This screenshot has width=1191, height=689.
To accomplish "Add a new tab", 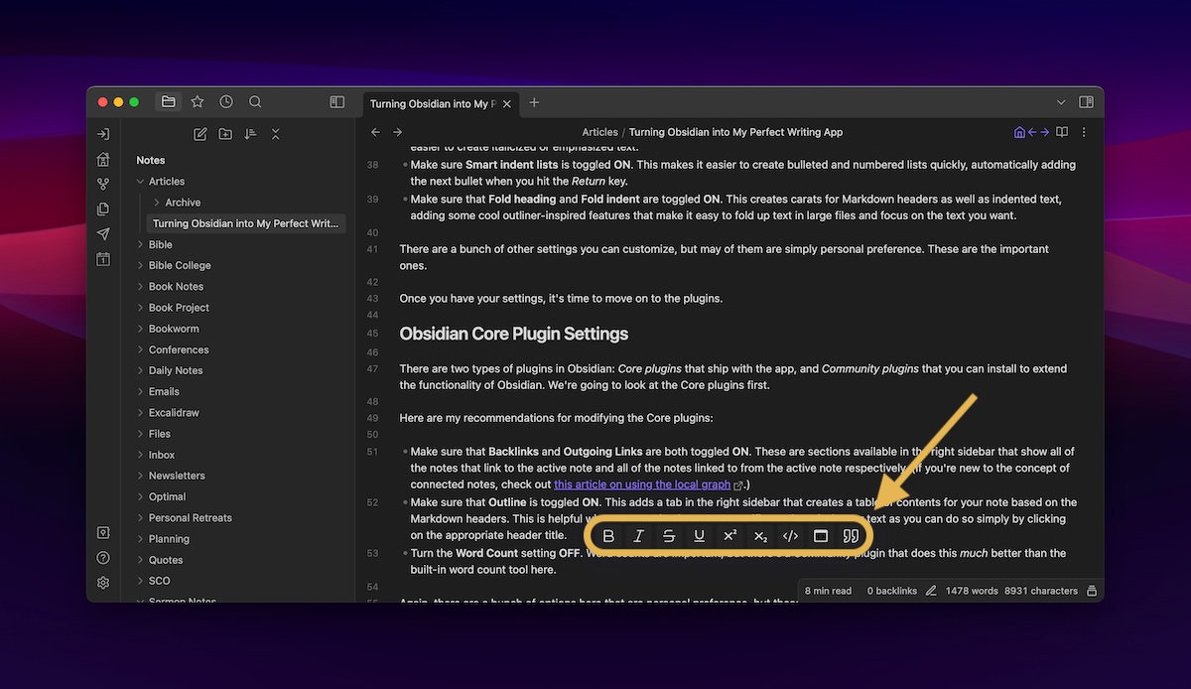I will coord(534,102).
